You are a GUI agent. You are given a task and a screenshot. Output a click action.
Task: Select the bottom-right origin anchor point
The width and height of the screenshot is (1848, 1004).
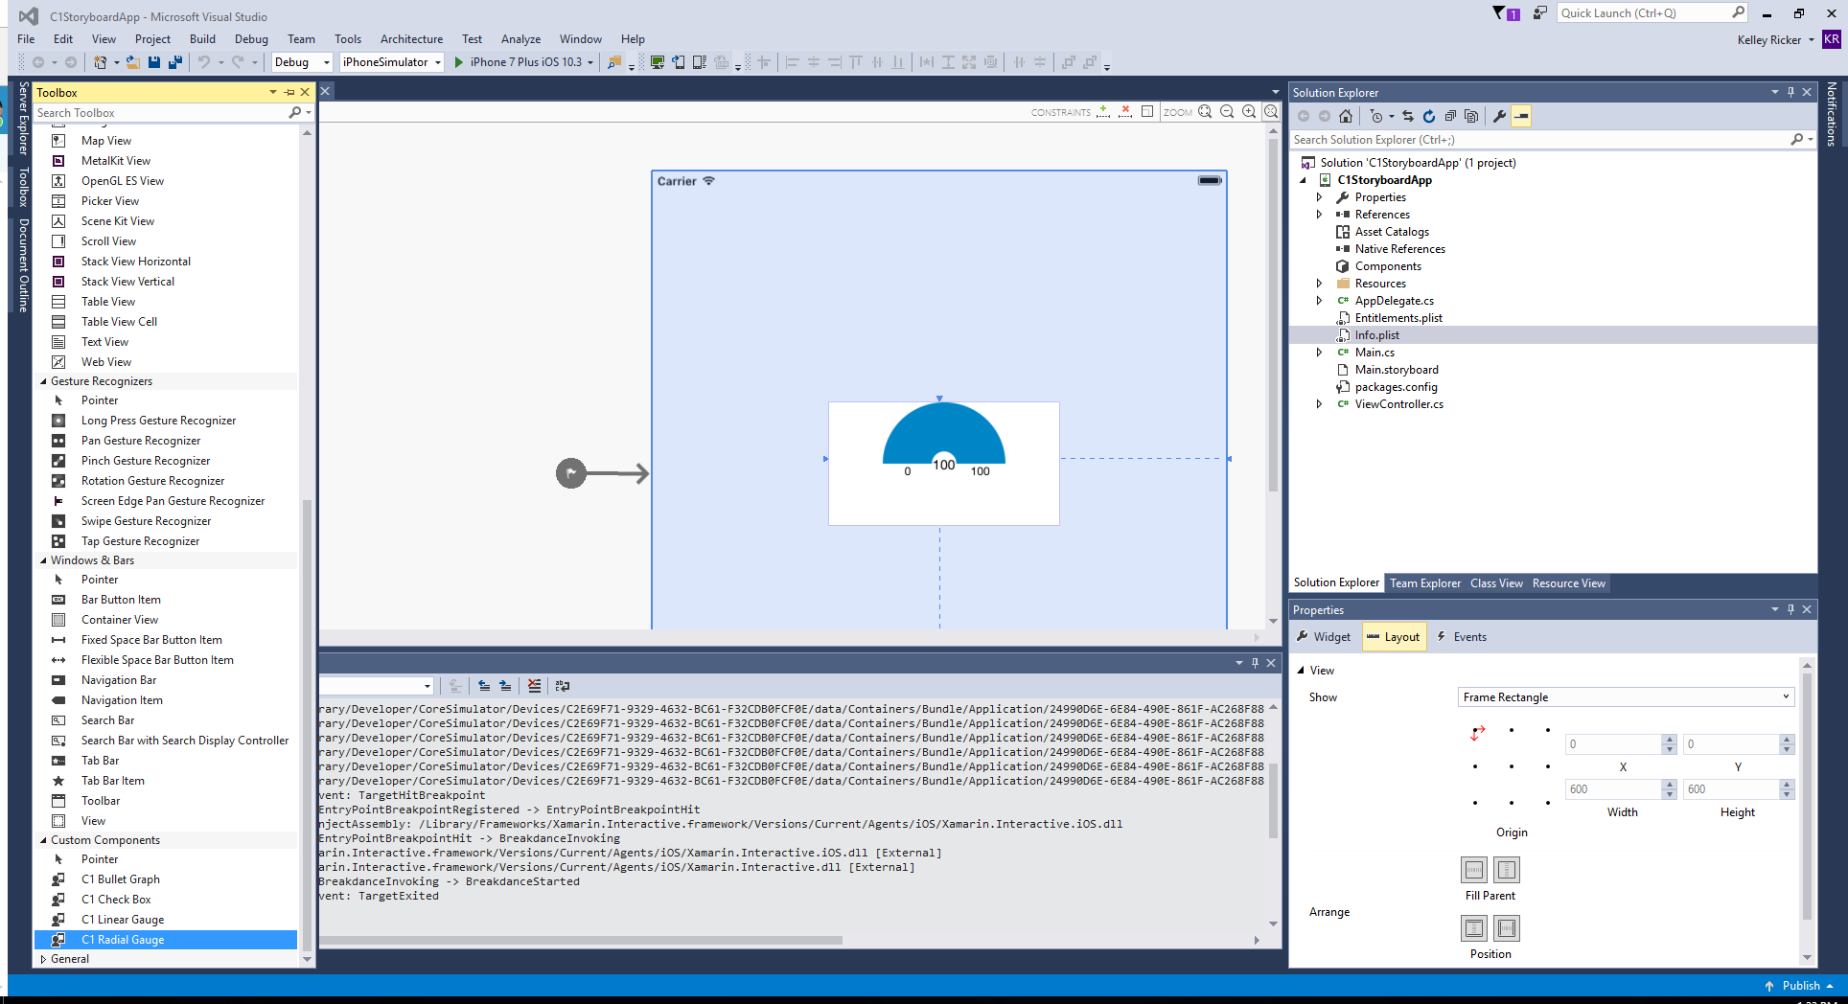click(1548, 803)
